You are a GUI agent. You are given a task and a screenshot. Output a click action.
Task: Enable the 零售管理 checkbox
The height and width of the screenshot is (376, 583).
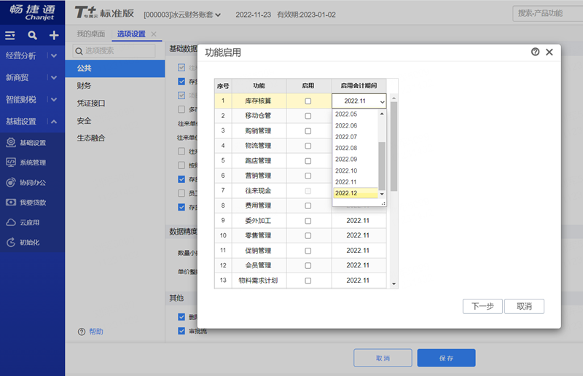[308, 235]
